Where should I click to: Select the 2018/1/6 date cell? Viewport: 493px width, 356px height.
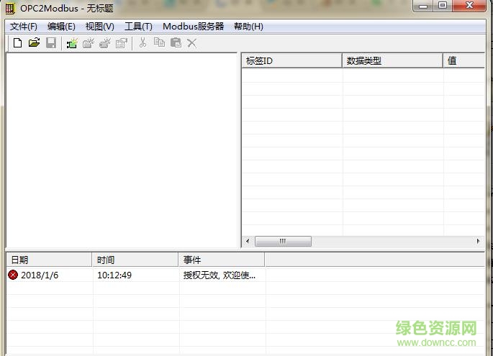pos(40,275)
